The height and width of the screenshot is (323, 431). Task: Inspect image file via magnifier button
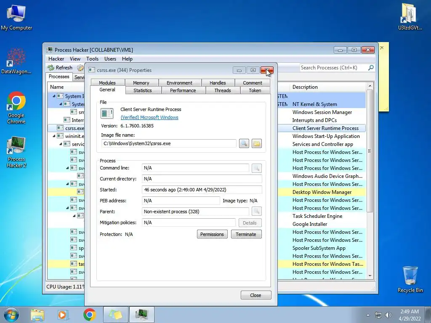[x=244, y=143]
